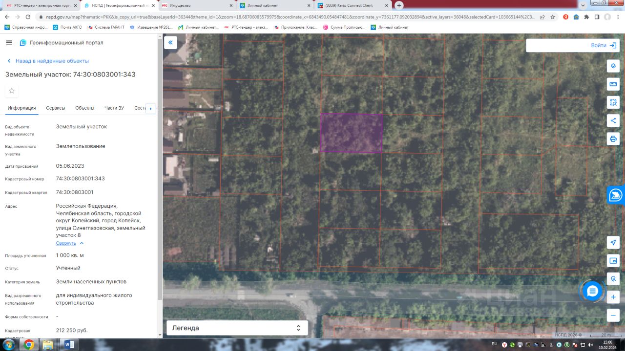This screenshot has width=625, height=351.
Task: Open Microsoft Word from the taskbar
Action: click(68, 345)
